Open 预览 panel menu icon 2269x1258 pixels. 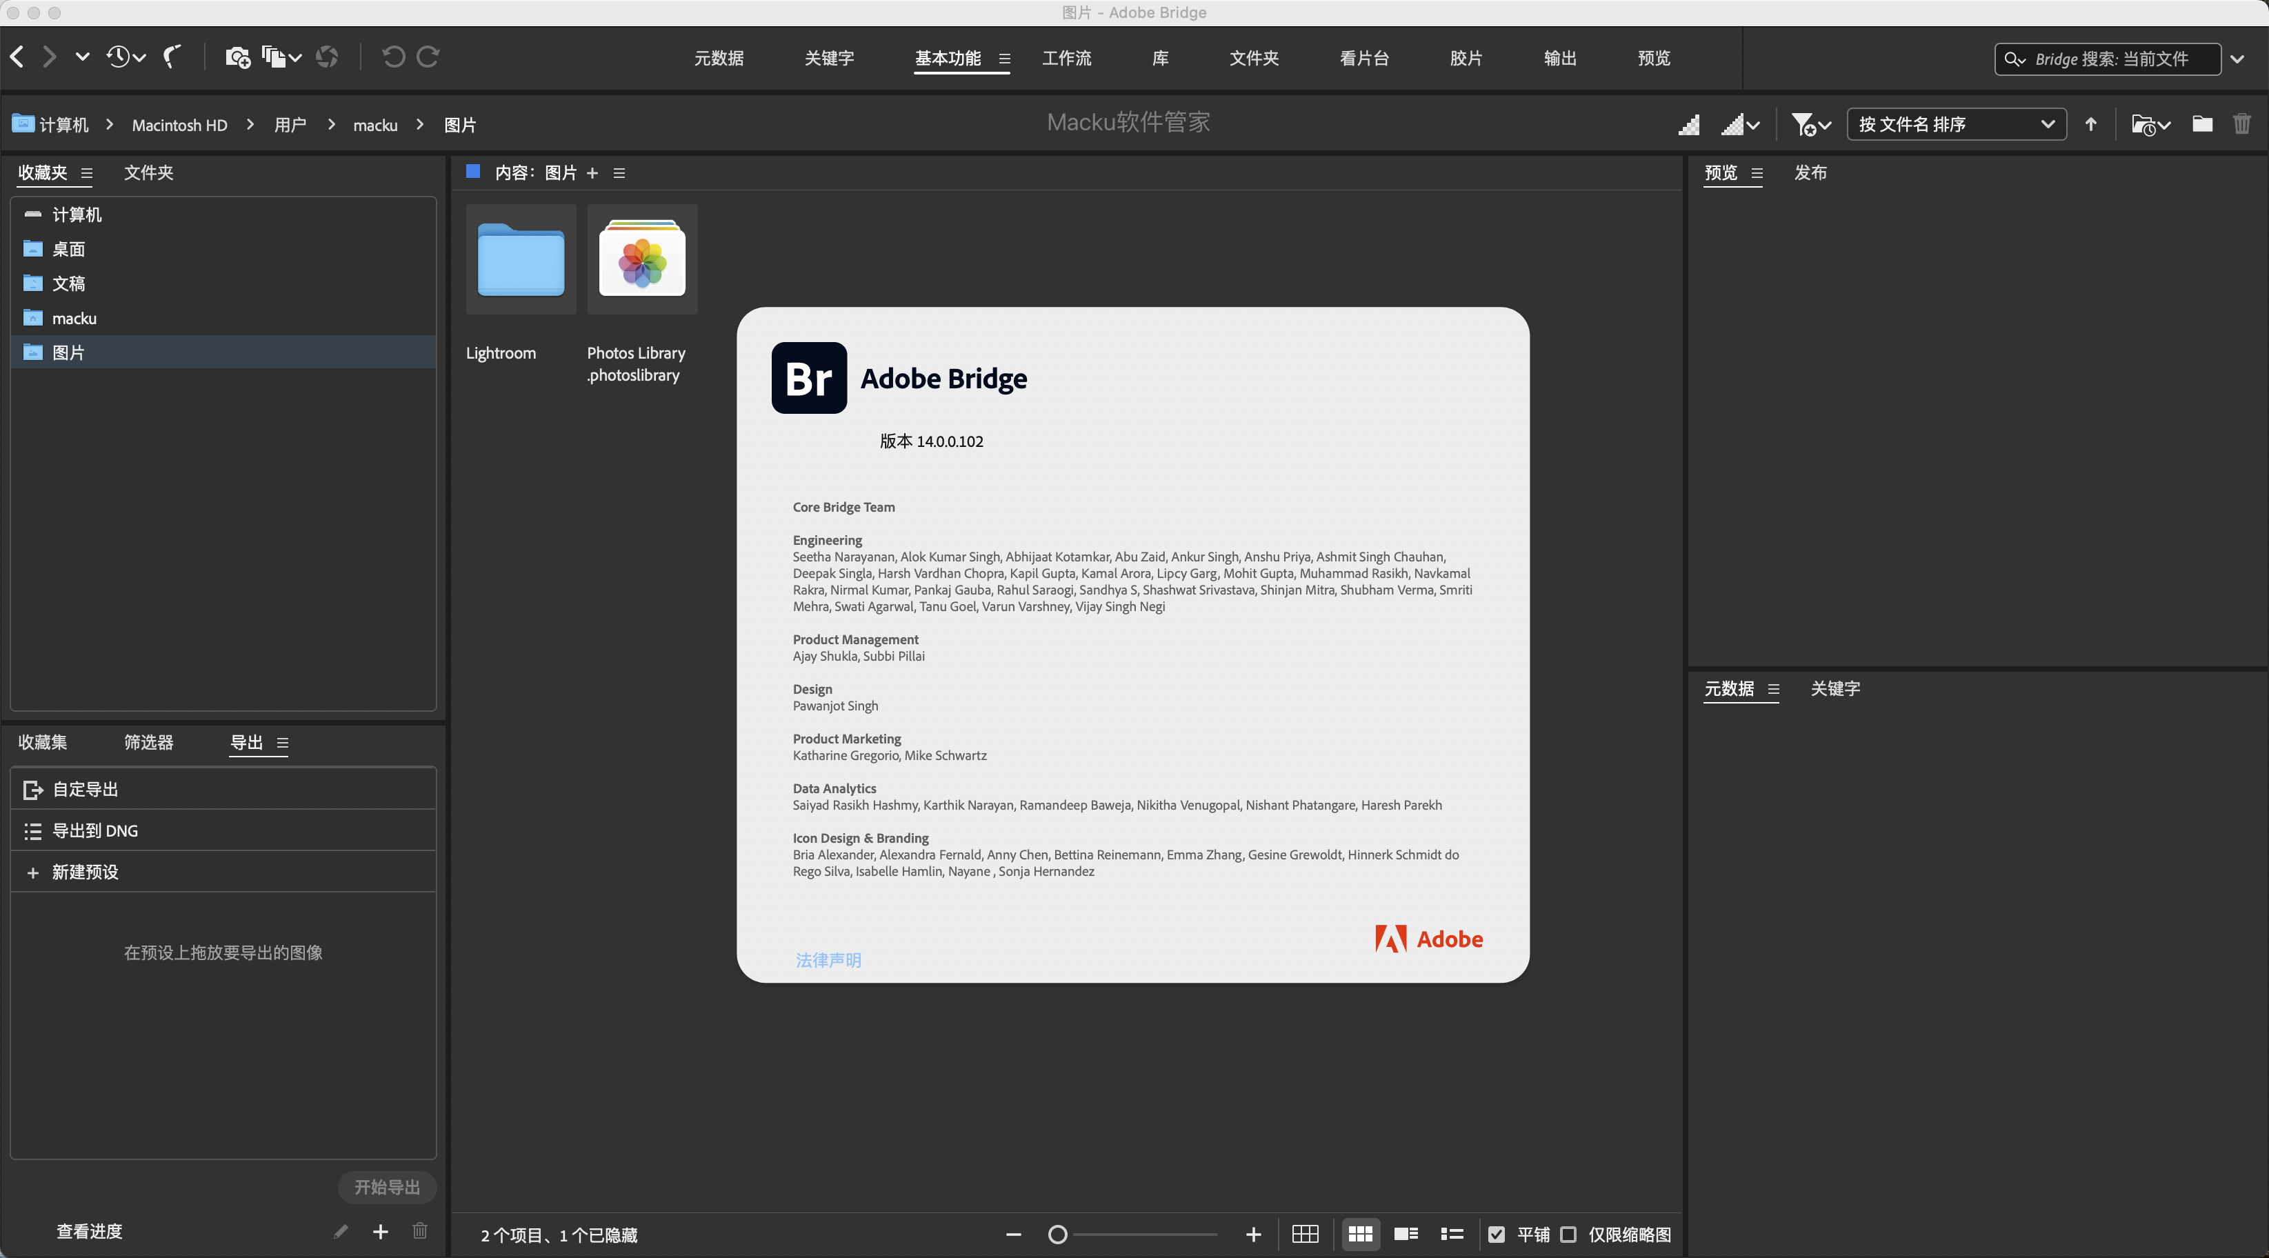(x=1757, y=174)
